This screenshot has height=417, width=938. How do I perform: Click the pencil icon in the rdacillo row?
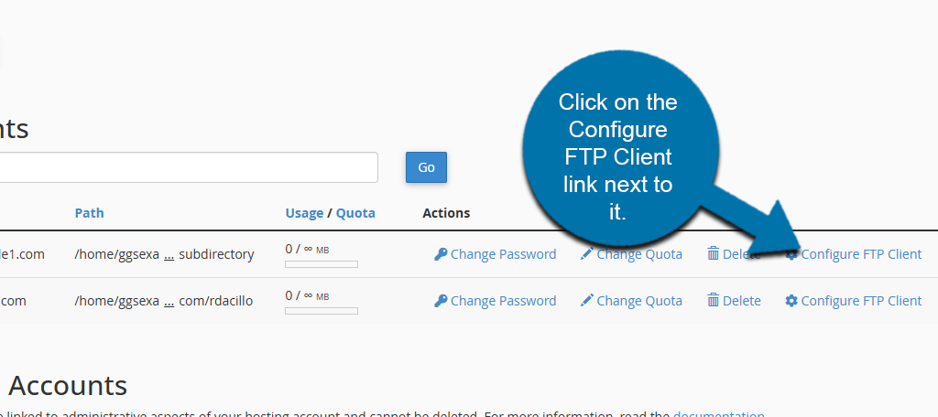click(x=587, y=301)
